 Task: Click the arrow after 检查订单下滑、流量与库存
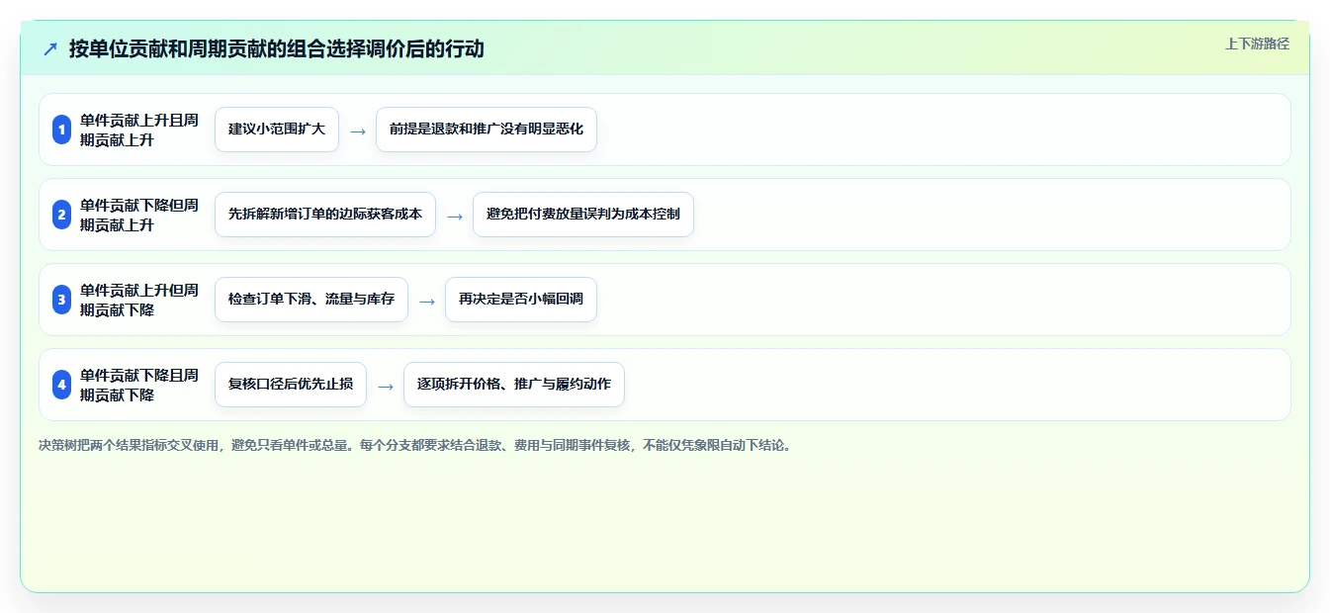point(427,301)
